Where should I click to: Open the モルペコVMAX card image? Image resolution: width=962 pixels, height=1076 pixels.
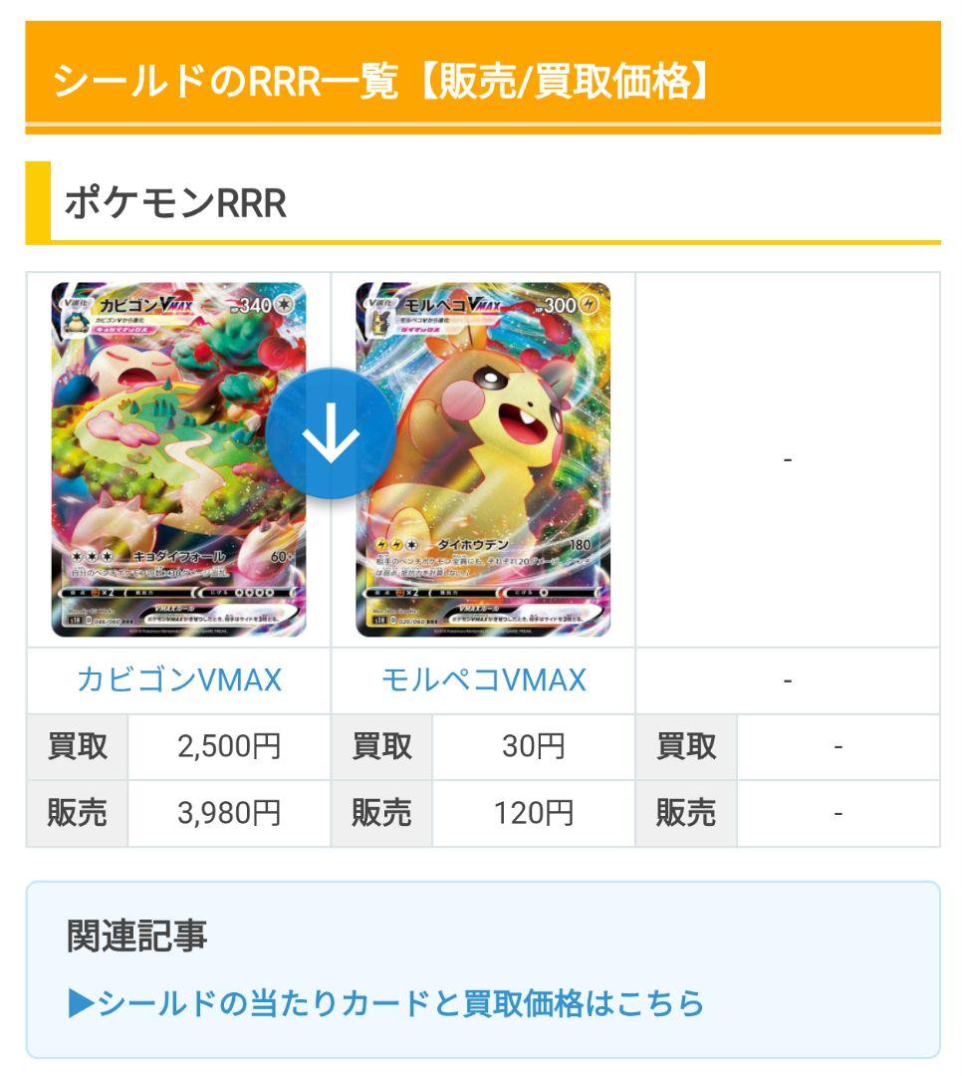(483, 459)
